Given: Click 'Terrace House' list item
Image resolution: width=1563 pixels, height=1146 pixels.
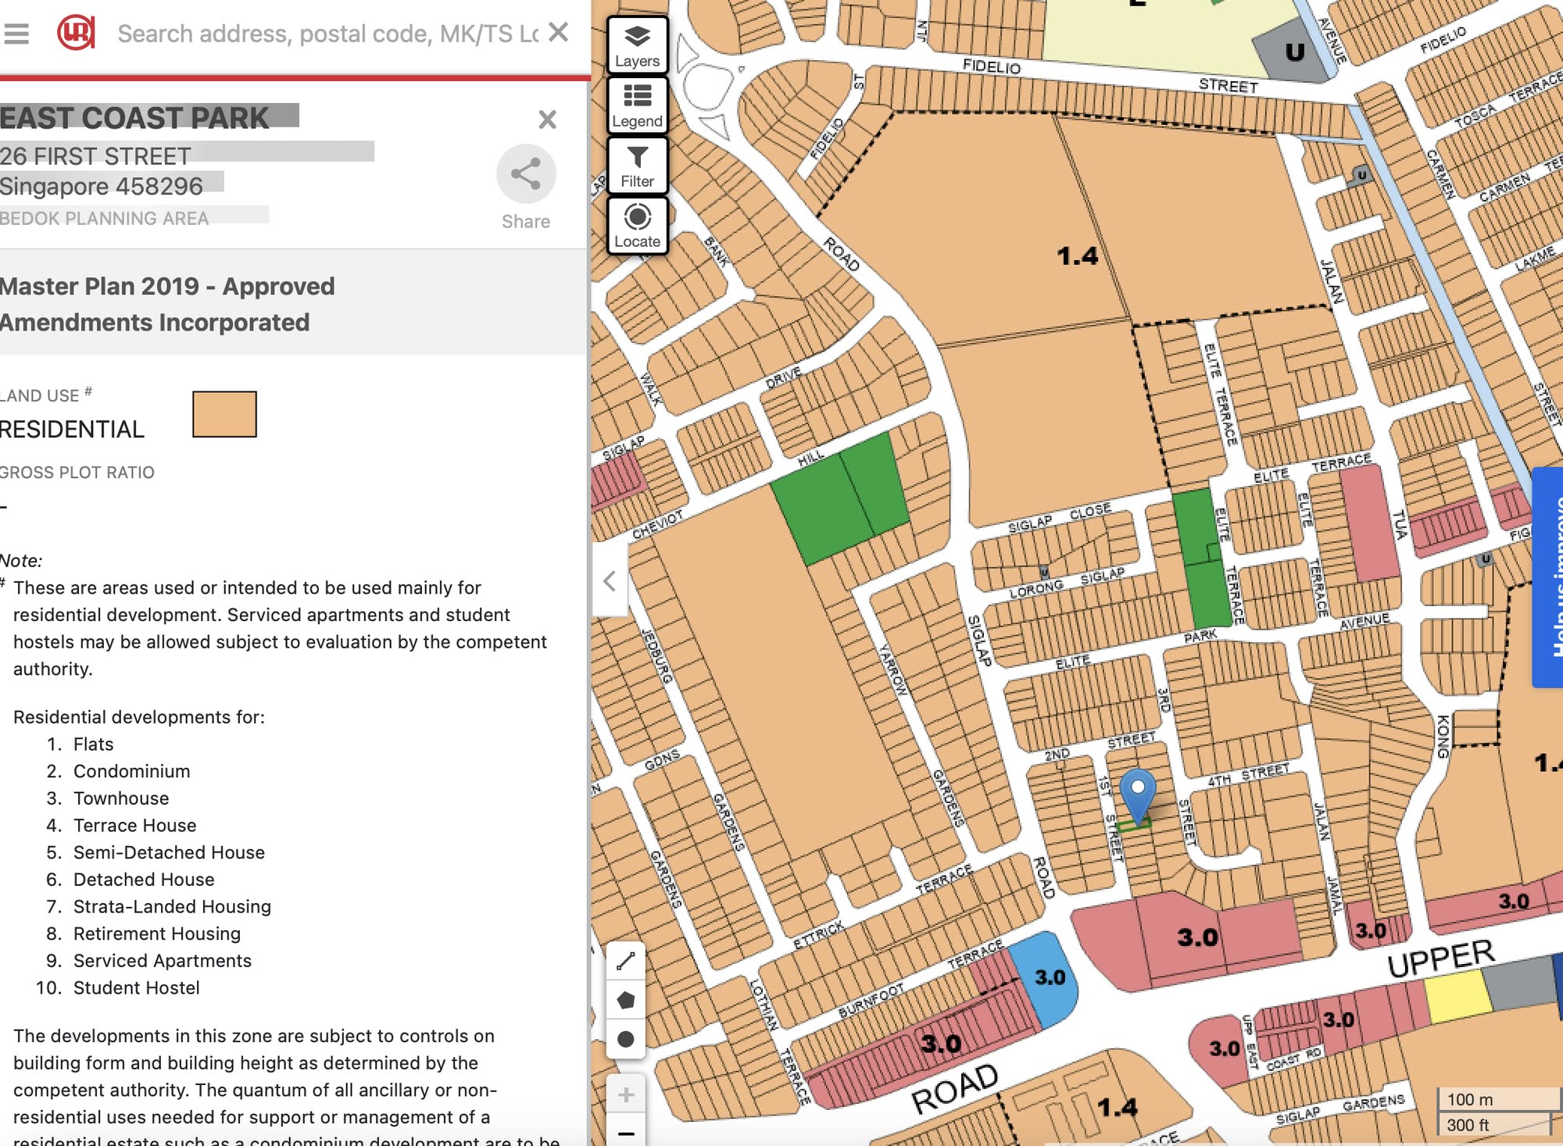Looking at the screenshot, I should (134, 825).
